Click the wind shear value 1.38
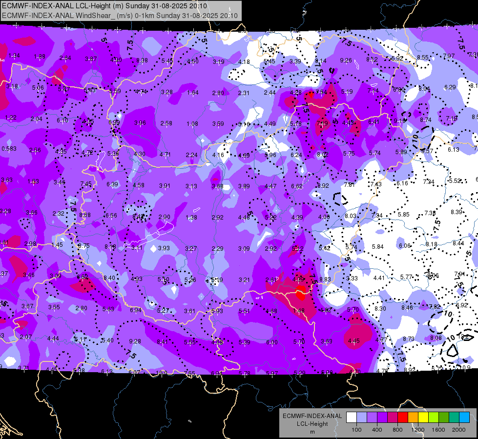The image size is (478, 439). click(x=191, y=218)
